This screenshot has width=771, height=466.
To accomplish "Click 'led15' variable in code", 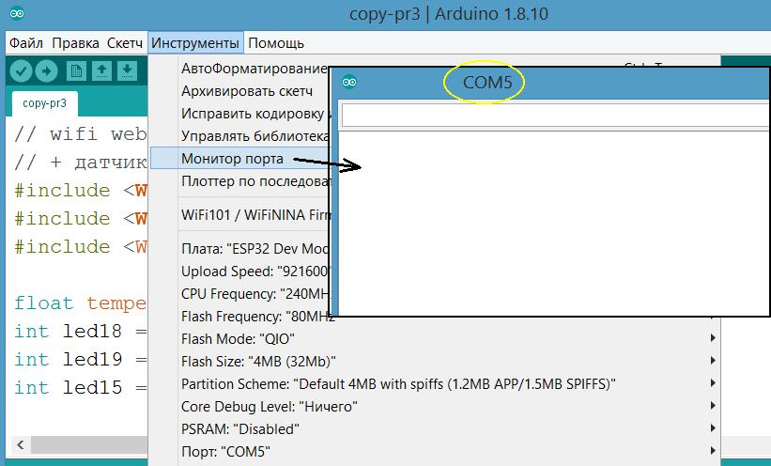I will coord(92,388).
